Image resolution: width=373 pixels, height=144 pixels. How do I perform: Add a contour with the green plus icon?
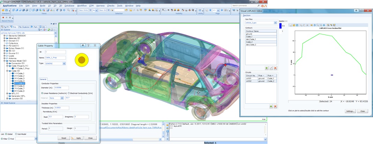click(267, 68)
